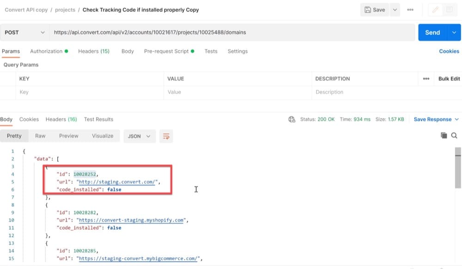Expand the Save button dropdown arrow
This screenshot has width=462, height=269.
point(395,10)
